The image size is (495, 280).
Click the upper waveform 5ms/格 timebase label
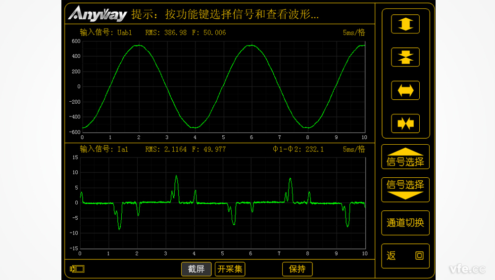click(353, 33)
